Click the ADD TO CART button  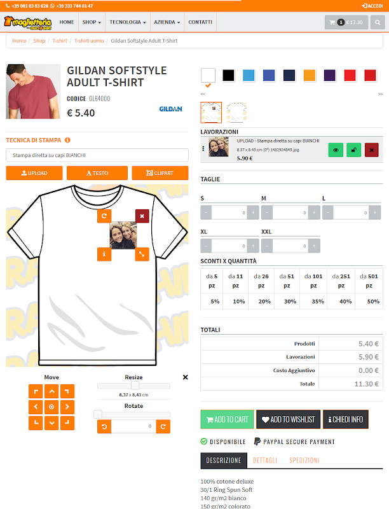228,419
